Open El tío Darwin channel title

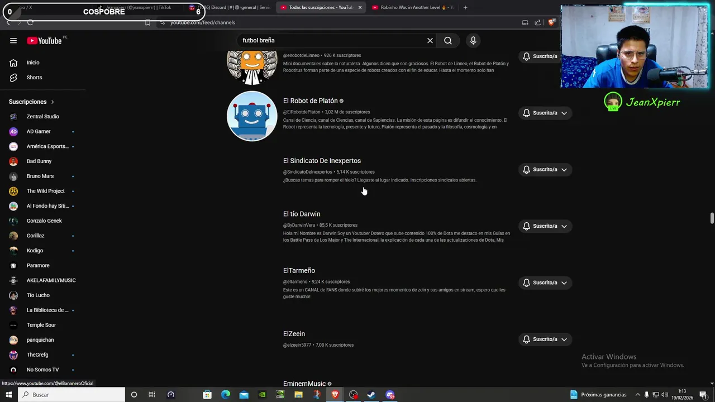[x=302, y=214]
